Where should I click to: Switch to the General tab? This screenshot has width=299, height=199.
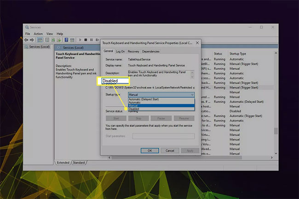coord(108,51)
